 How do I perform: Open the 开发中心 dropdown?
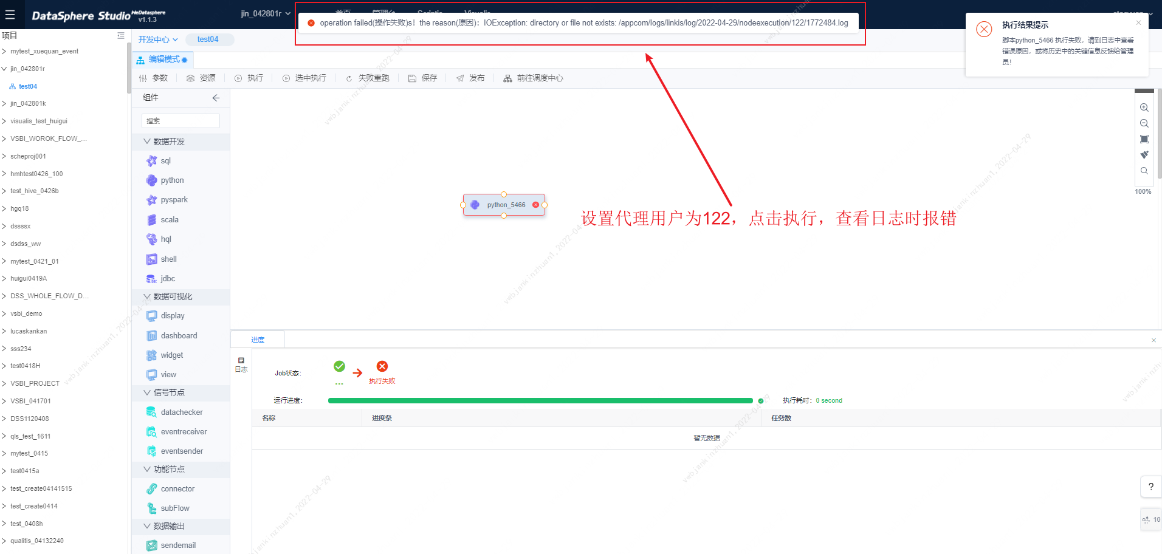[x=158, y=39]
